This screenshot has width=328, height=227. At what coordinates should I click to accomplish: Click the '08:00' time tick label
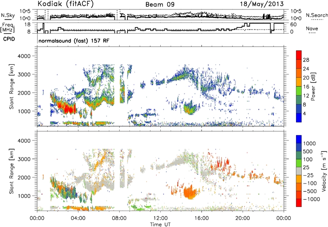pos(119,218)
